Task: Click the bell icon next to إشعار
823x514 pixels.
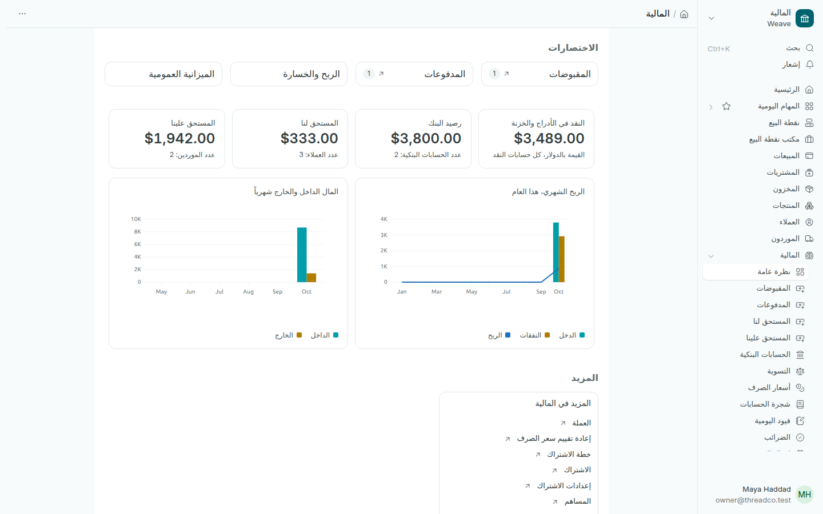Action: point(809,65)
